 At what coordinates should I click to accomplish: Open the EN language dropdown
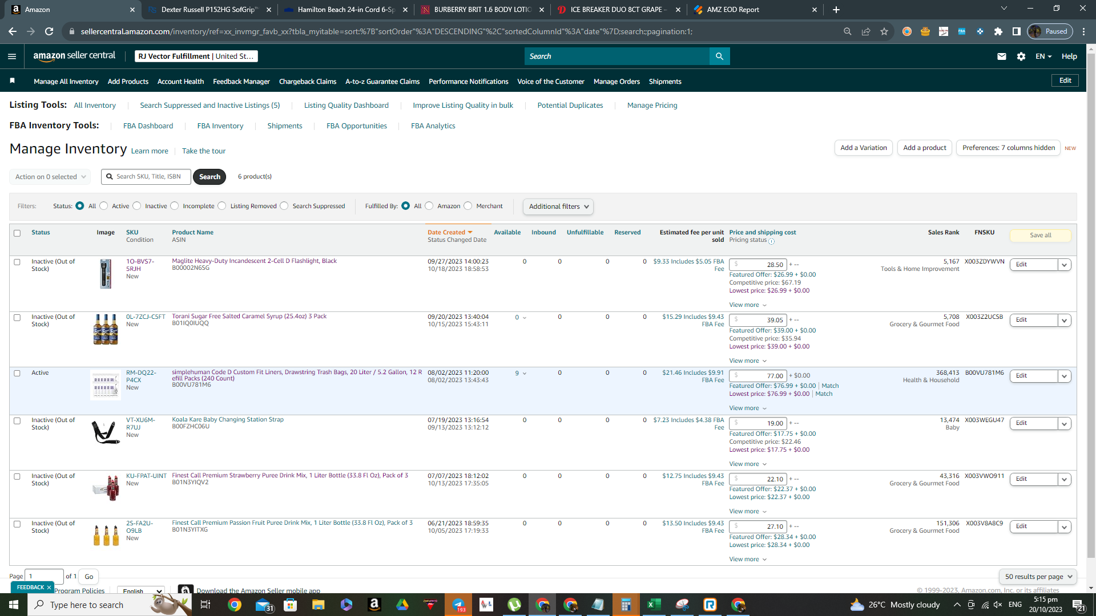click(1043, 56)
